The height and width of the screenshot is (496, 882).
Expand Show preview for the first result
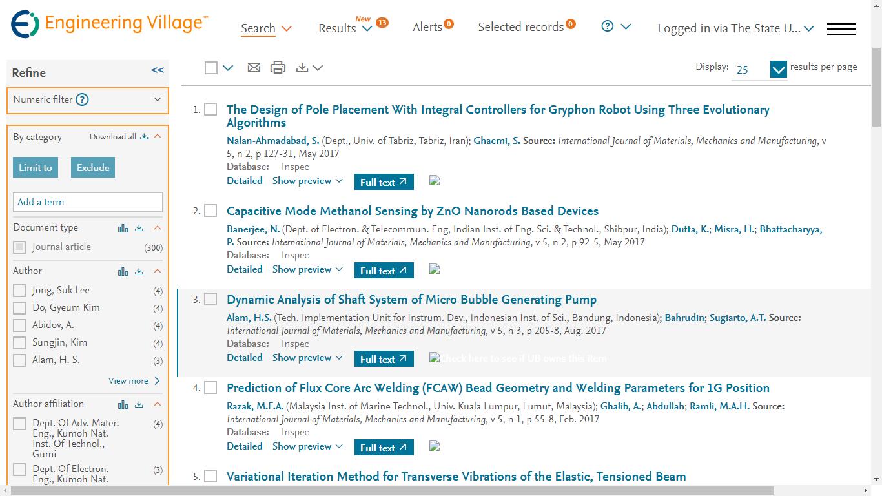[x=307, y=181]
